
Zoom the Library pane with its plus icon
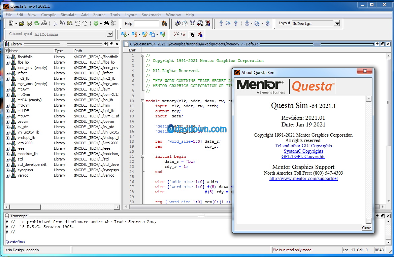(x=106, y=44)
